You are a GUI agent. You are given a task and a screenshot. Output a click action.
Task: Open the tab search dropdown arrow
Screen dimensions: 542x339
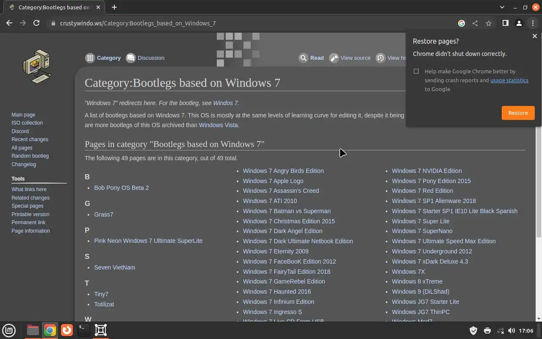pyautogui.click(x=502, y=7)
